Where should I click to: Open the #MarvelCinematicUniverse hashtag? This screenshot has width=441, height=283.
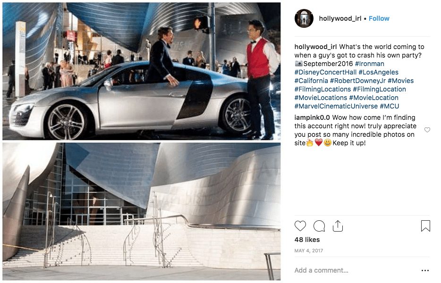[x=336, y=106]
